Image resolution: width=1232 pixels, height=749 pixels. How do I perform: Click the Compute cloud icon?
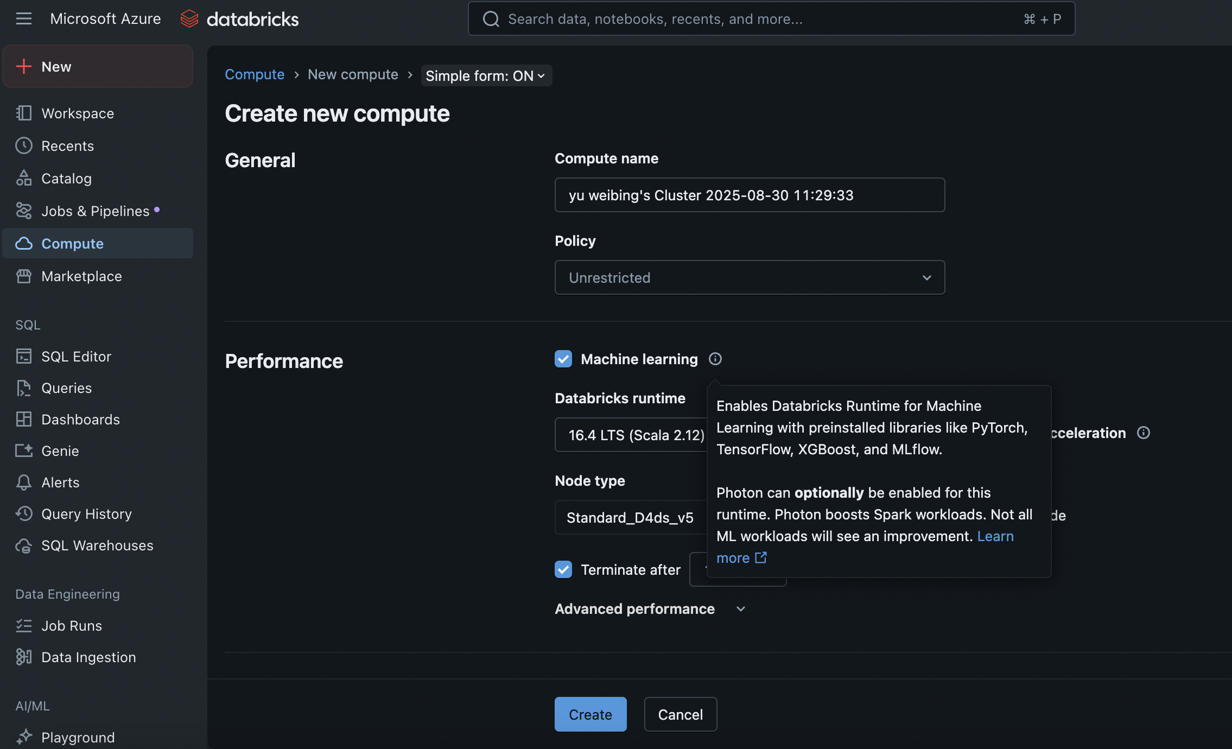(24, 243)
